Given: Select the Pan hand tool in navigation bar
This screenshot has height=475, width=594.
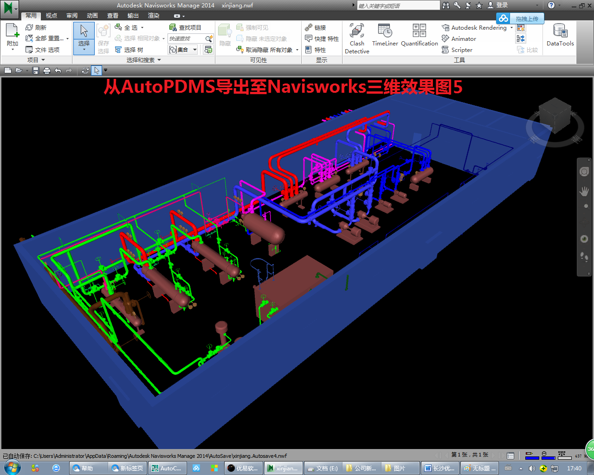Looking at the screenshot, I should pyautogui.click(x=584, y=191).
